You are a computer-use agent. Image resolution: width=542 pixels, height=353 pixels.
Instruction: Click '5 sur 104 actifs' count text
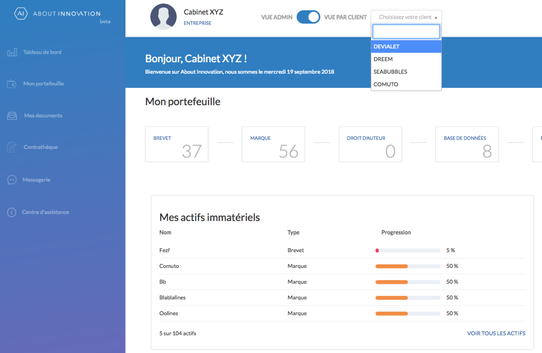pyautogui.click(x=178, y=333)
